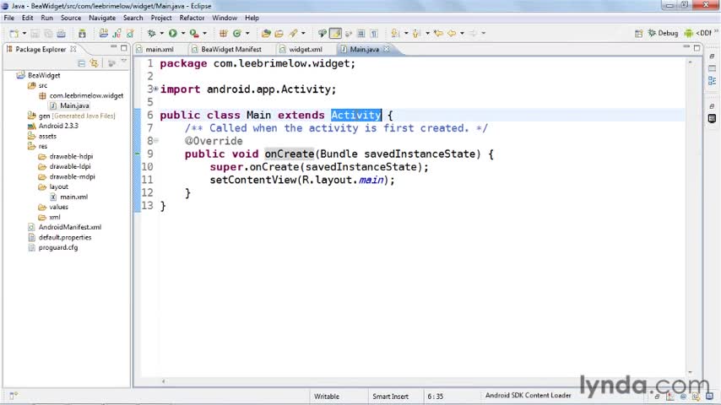Click the Open Task folder icon
Image resolution: width=721 pixels, height=405 pixels.
279,34
